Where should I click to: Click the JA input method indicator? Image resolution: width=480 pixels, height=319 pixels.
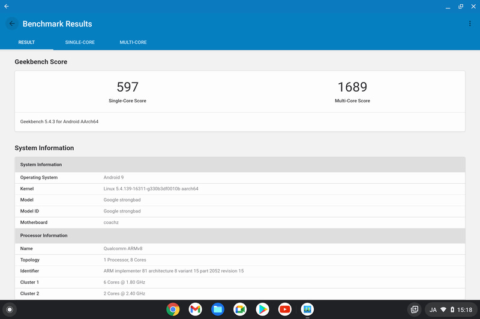tap(433, 310)
